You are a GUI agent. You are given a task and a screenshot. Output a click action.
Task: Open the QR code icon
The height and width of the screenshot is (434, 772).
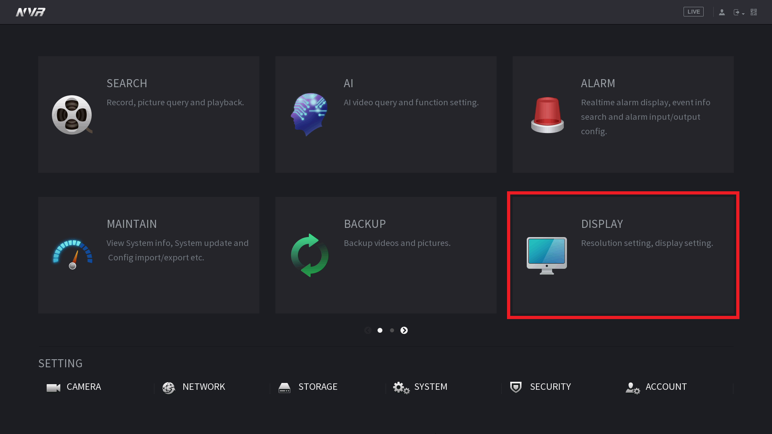tap(754, 12)
